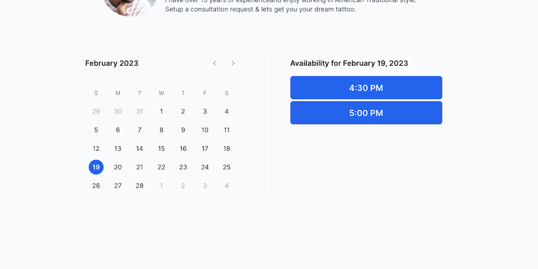Viewport: 538px width, 269px height.
Task: Click the artist profile photo
Action: 130,5
